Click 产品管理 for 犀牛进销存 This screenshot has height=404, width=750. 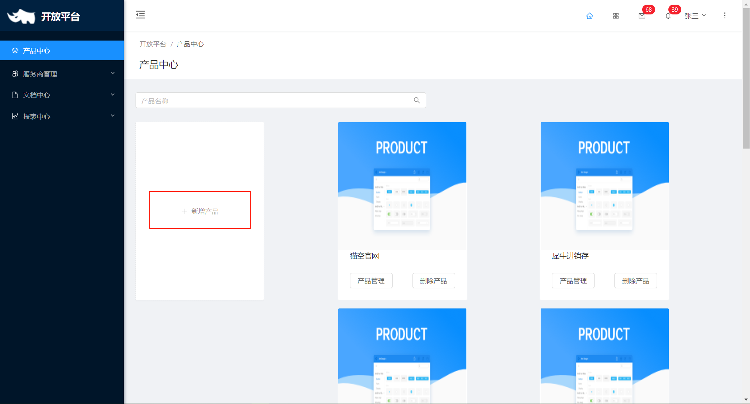(573, 281)
